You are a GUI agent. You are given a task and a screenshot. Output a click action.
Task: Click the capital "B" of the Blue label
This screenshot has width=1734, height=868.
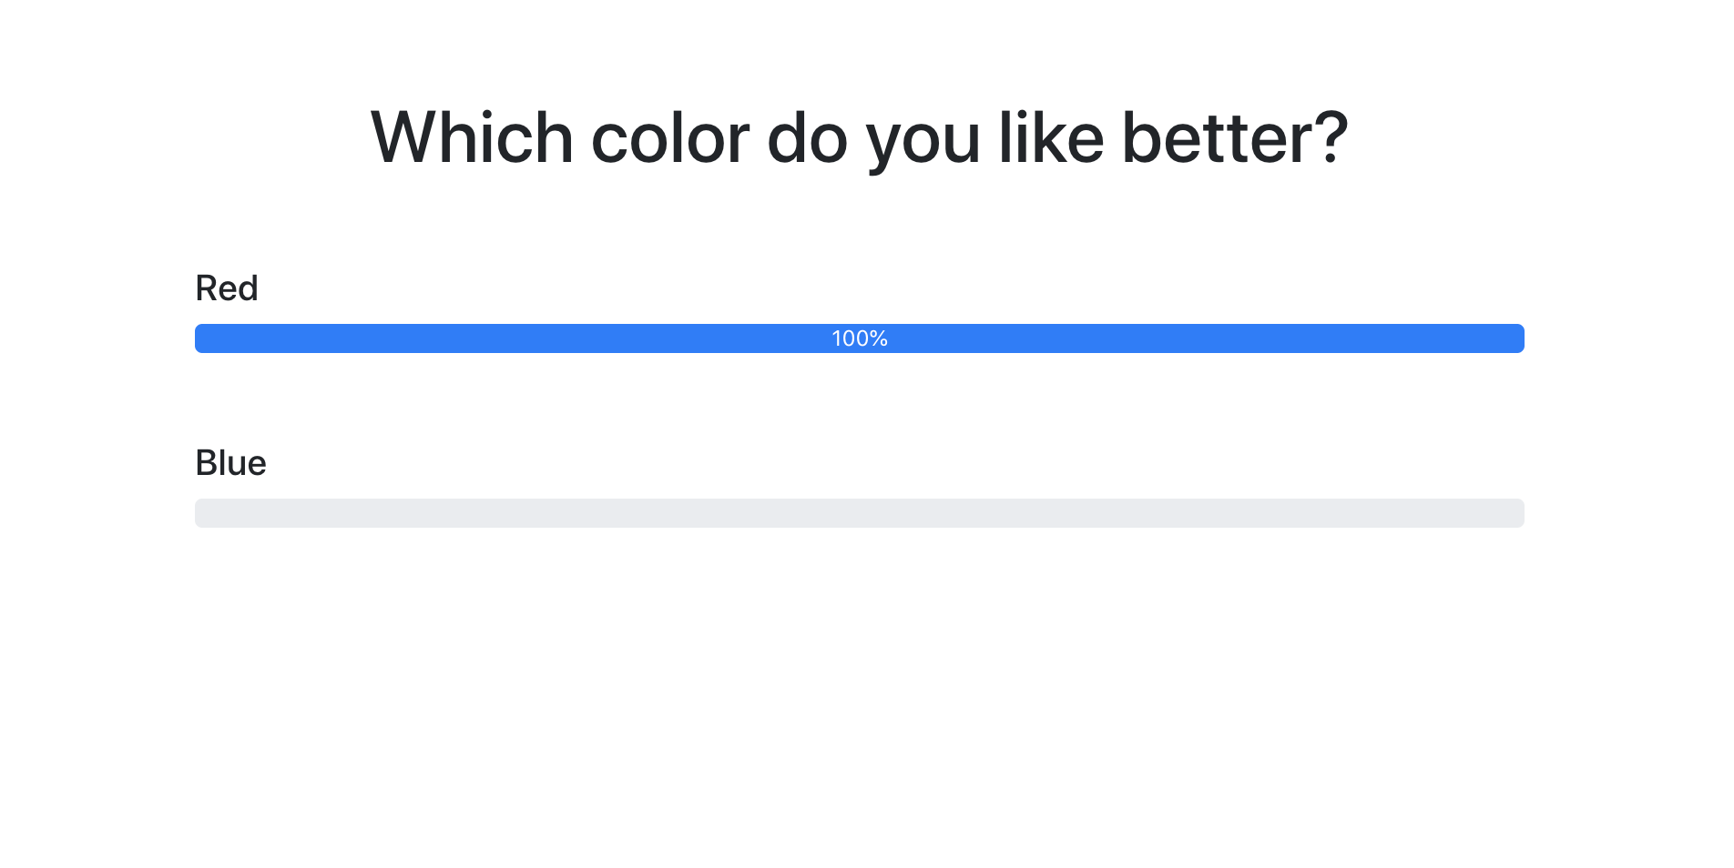[207, 463]
